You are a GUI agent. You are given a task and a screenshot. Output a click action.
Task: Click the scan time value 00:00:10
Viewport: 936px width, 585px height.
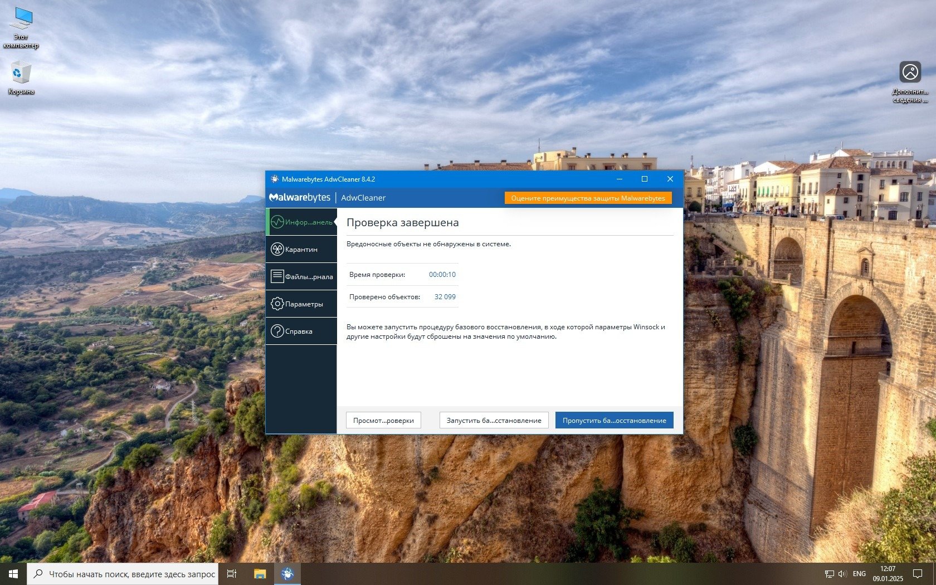442,274
